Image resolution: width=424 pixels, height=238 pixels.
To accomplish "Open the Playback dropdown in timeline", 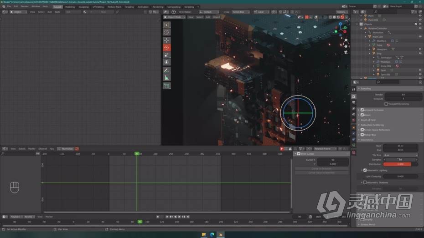I will pos(16,217).
